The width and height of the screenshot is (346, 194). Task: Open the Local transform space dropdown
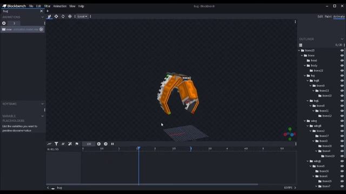[x=82, y=17]
